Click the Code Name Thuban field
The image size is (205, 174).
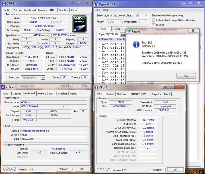click(33, 22)
